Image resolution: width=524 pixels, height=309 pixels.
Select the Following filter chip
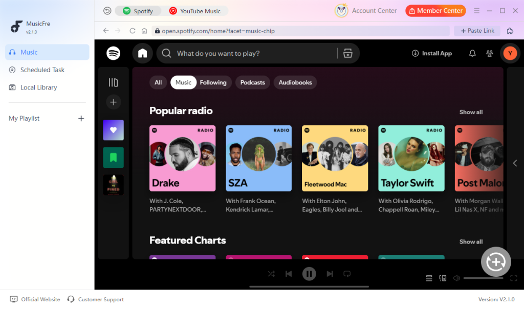[x=213, y=82]
